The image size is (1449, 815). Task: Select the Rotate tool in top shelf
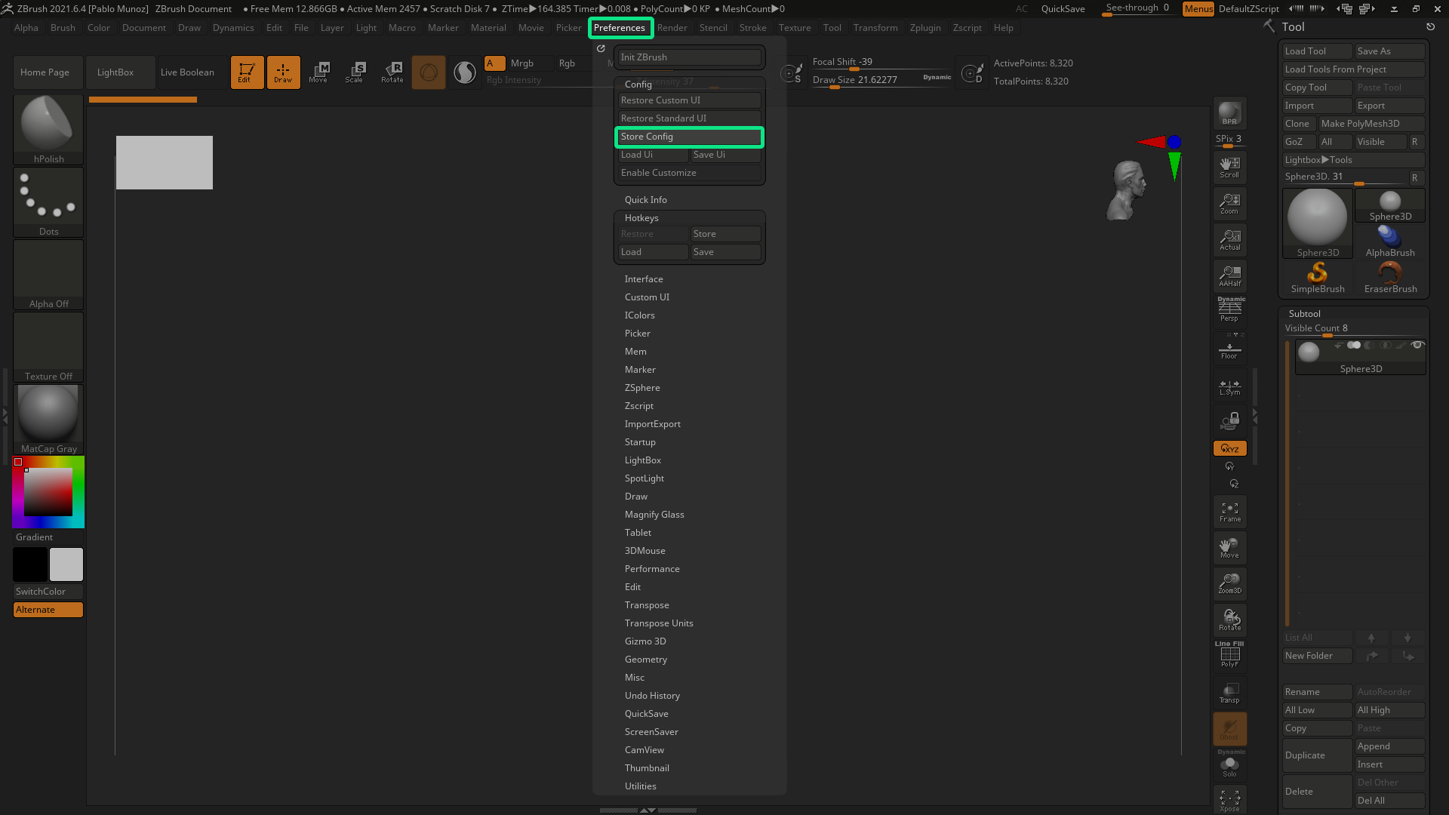[x=392, y=72]
